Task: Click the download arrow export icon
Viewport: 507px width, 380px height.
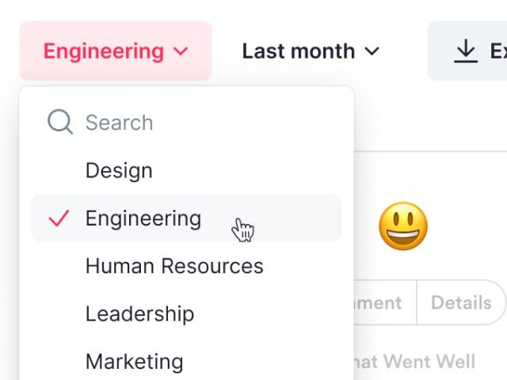Action: 466,51
